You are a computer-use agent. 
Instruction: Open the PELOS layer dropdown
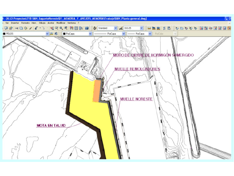[x=47, y=34]
